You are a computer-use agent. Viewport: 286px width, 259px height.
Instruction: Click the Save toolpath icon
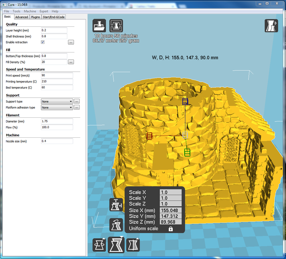[x=116, y=26]
